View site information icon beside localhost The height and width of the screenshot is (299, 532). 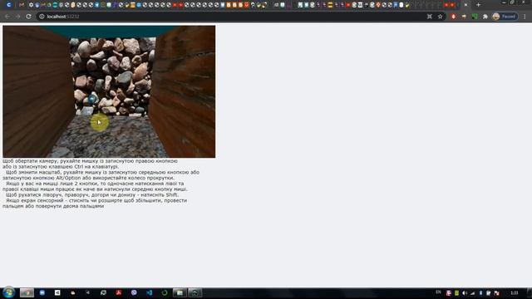coord(42,17)
